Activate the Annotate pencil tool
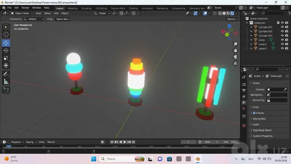The image size is (291, 164). point(6,74)
